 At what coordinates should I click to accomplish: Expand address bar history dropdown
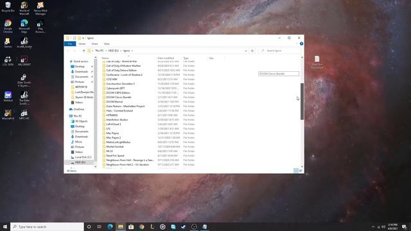click(245, 51)
